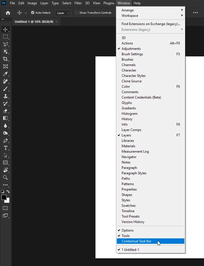The width and height of the screenshot is (204, 266).
Task: Click the Photoshop Ps logo
Action: (4, 3)
